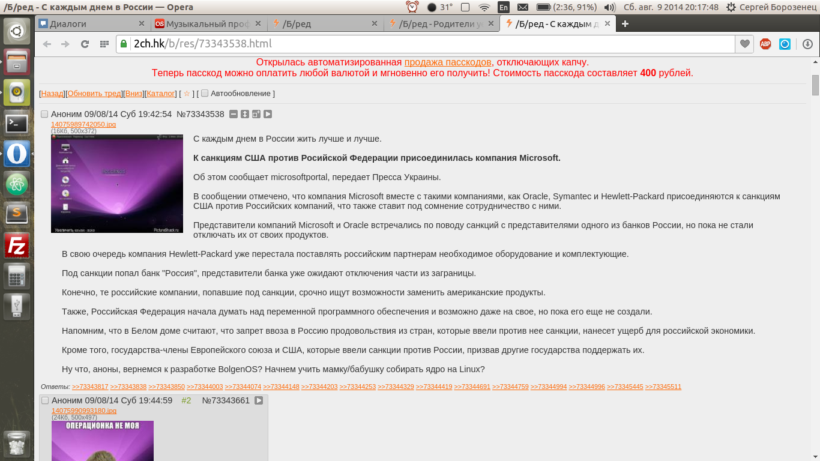This screenshot has width=820, height=461.
Task: Click the Назад link
Action: click(52, 94)
